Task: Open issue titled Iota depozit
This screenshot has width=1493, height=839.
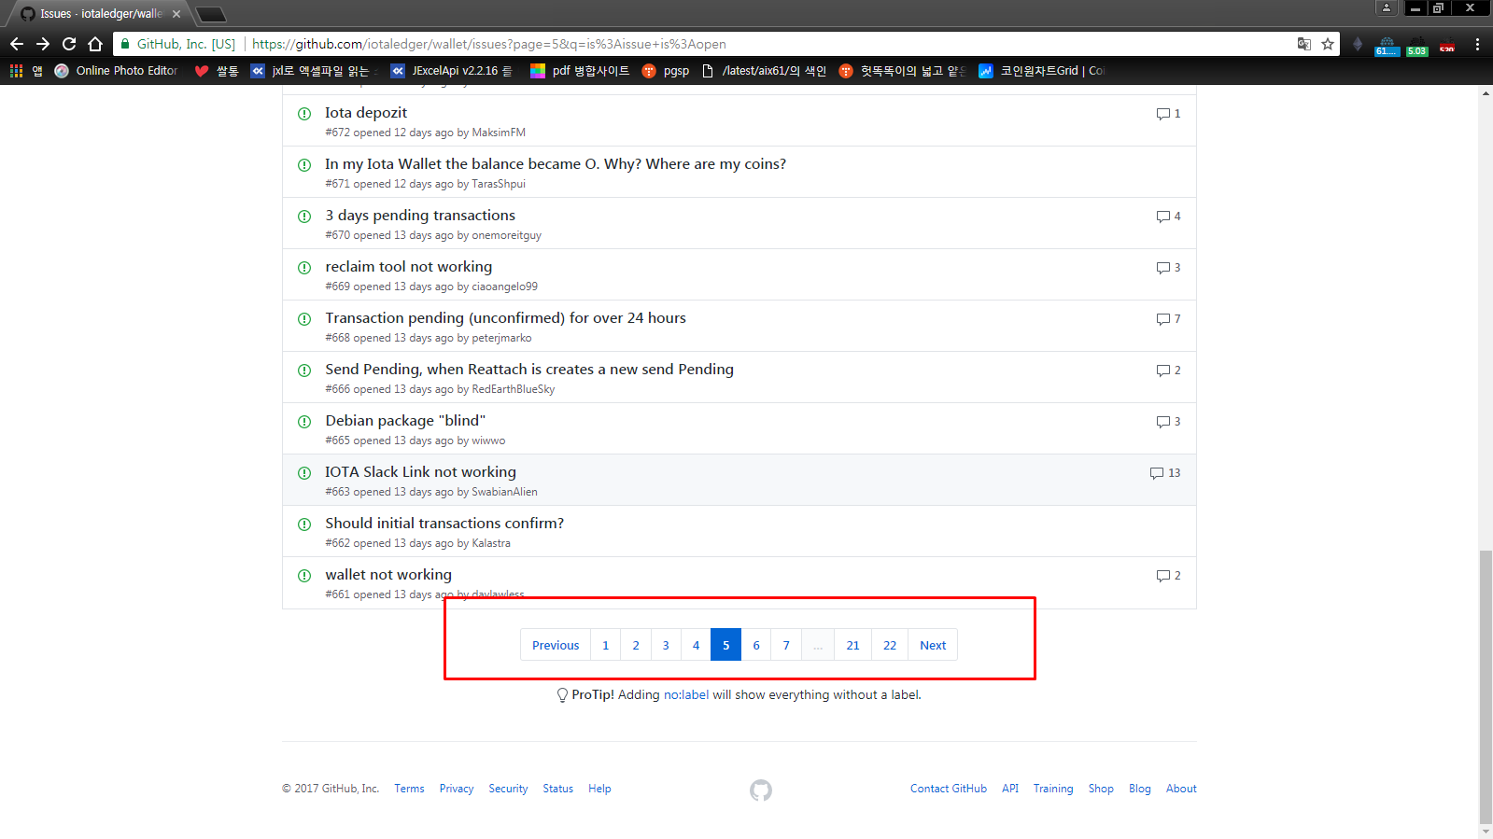Action: pos(366,112)
